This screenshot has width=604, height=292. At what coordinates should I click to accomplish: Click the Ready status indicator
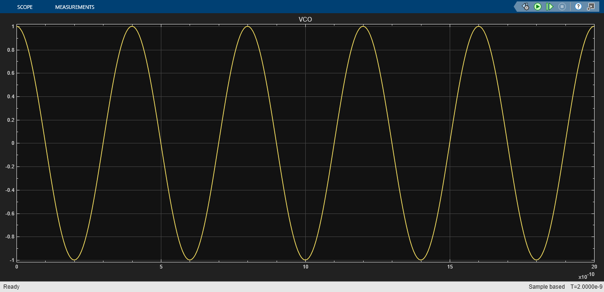11,287
